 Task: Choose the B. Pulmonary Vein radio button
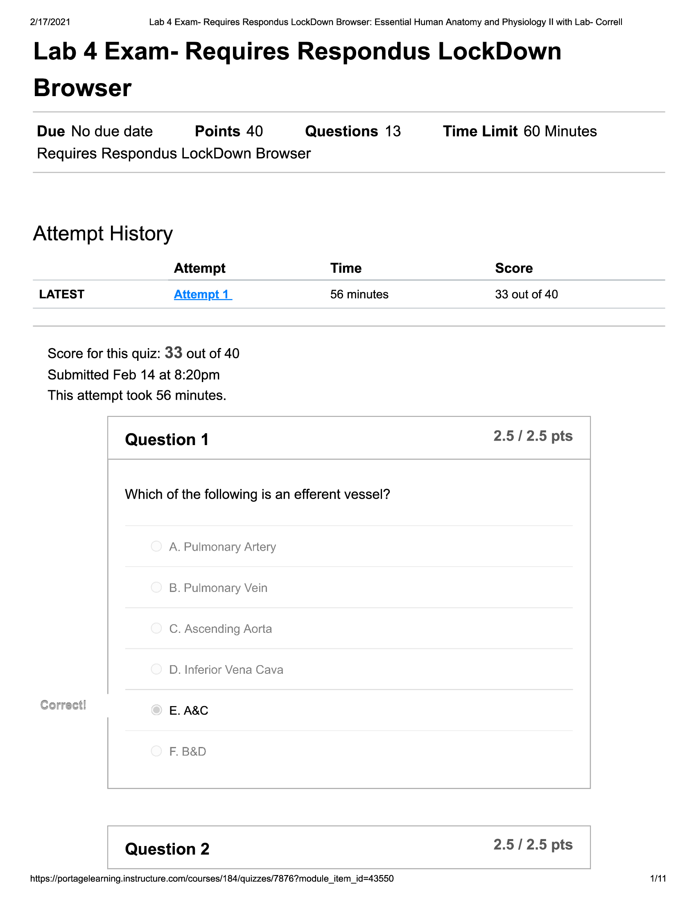click(156, 587)
